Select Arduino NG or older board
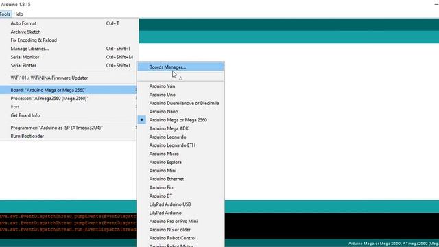This screenshot has height=247, width=439. point(180,229)
